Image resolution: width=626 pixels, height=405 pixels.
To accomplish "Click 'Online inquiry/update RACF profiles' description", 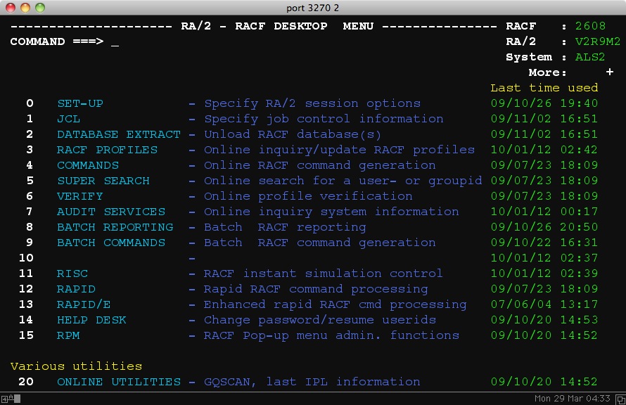I will [339, 150].
